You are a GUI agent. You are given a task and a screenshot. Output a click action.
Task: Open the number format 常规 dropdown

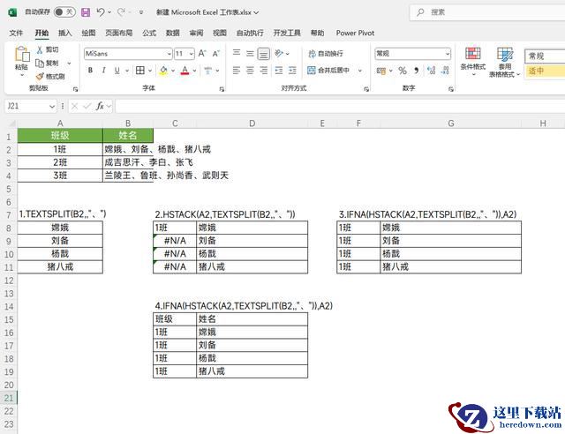click(x=448, y=54)
